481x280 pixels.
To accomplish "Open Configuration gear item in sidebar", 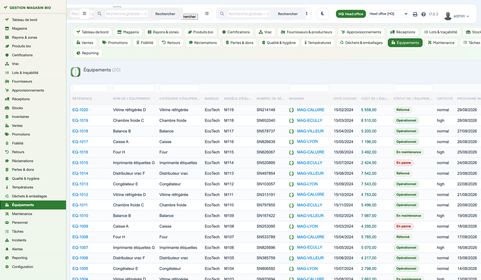I will (x=33, y=267).
